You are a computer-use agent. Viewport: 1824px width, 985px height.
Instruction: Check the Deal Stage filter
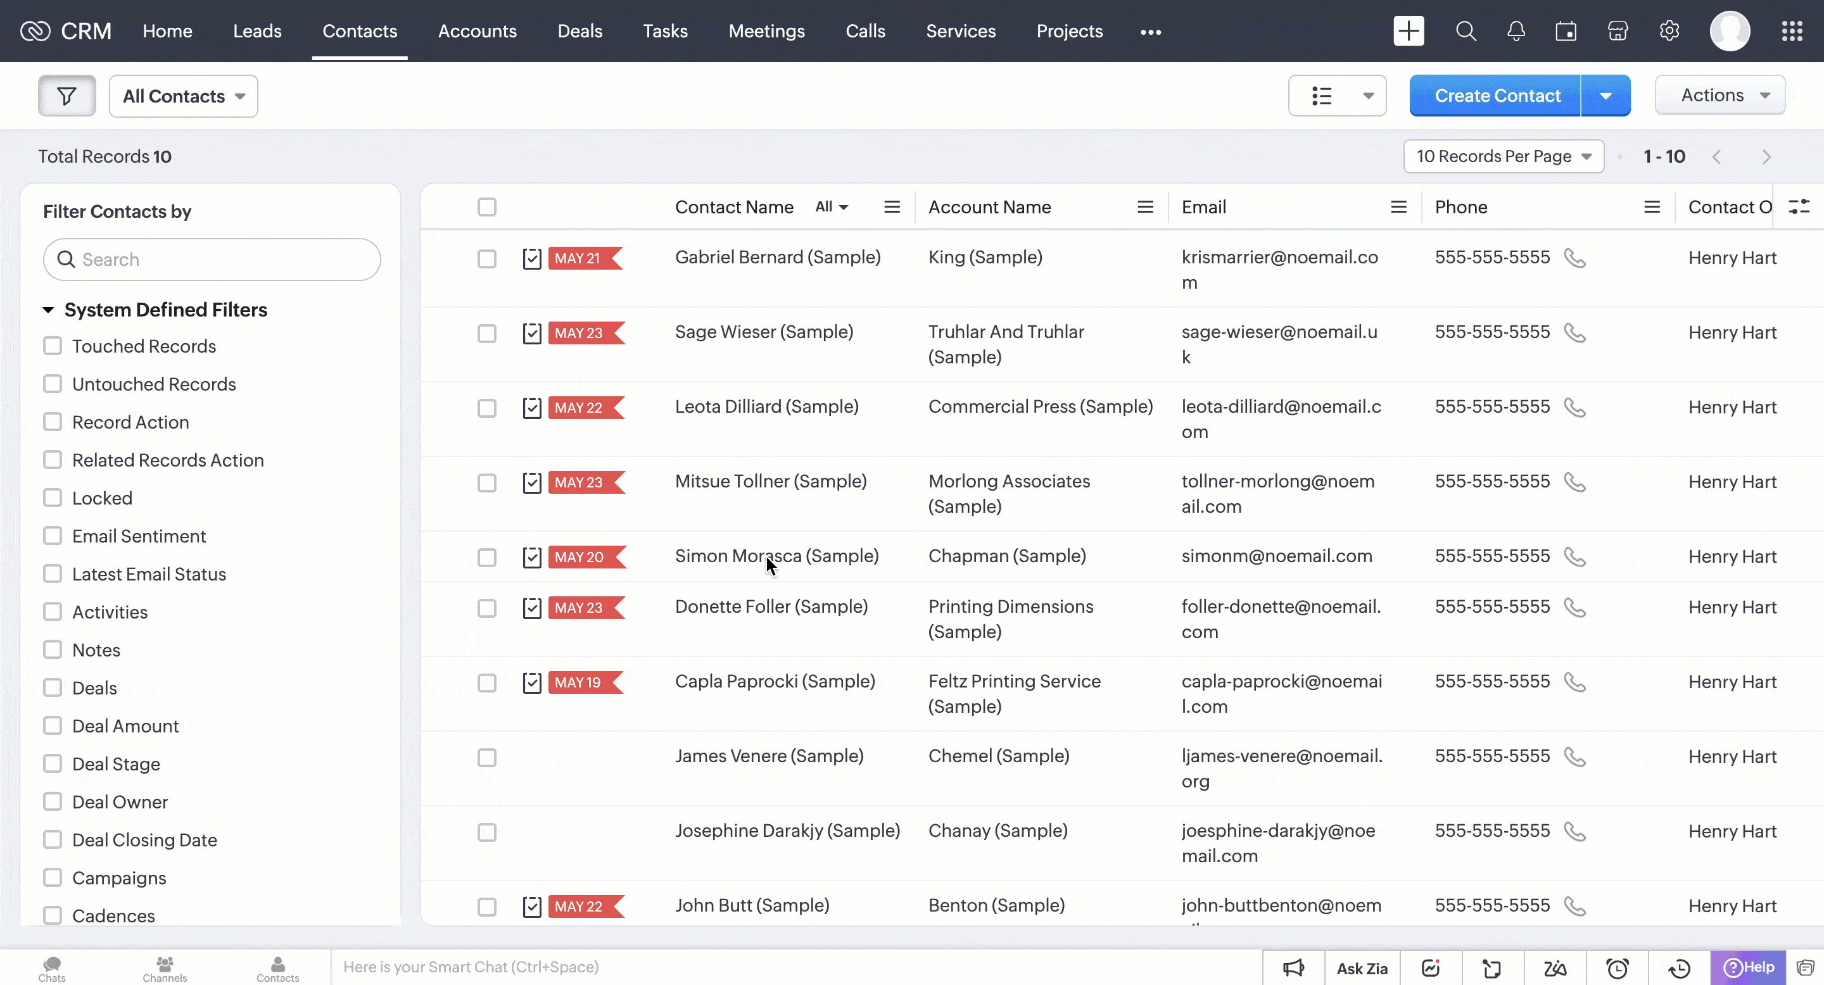(x=53, y=763)
